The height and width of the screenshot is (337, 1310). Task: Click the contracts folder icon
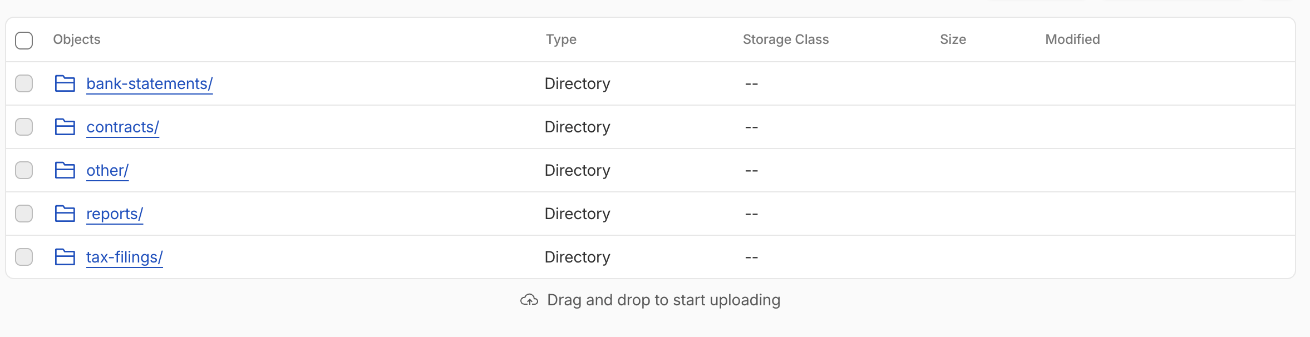pyautogui.click(x=65, y=127)
